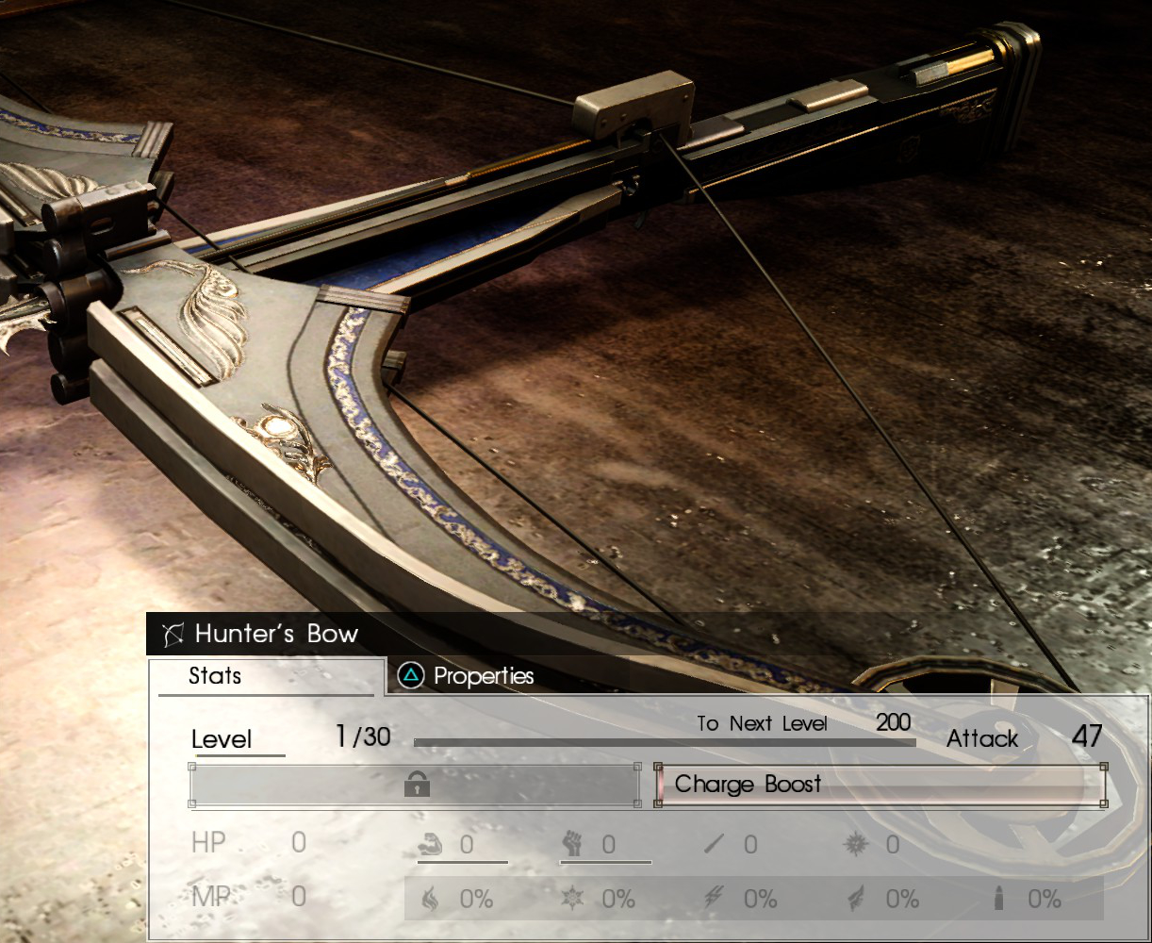Click the Attack label

[x=982, y=738]
